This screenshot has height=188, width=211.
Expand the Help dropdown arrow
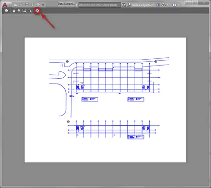click(x=178, y=5)
